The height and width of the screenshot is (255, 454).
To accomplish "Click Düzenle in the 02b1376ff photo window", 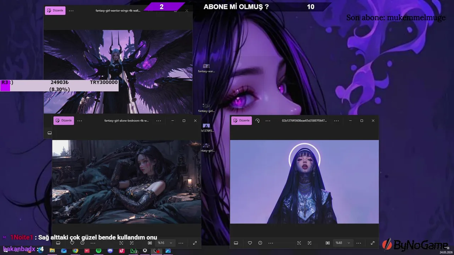I will coord(242,120).
